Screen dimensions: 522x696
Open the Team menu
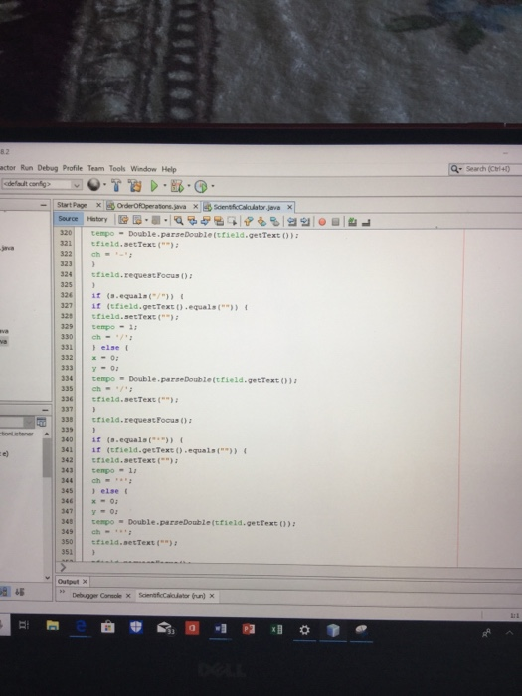click(x=95, y=169)
